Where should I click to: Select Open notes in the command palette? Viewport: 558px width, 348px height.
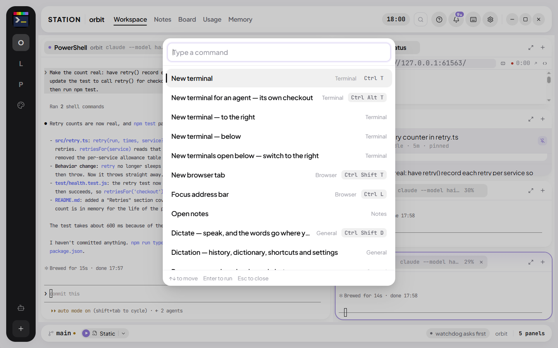pos(279,214)
